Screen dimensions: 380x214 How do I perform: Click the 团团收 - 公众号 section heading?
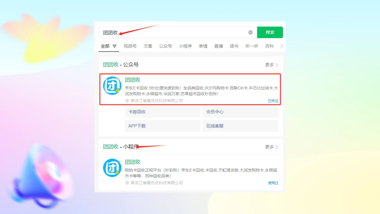[121, 65]
